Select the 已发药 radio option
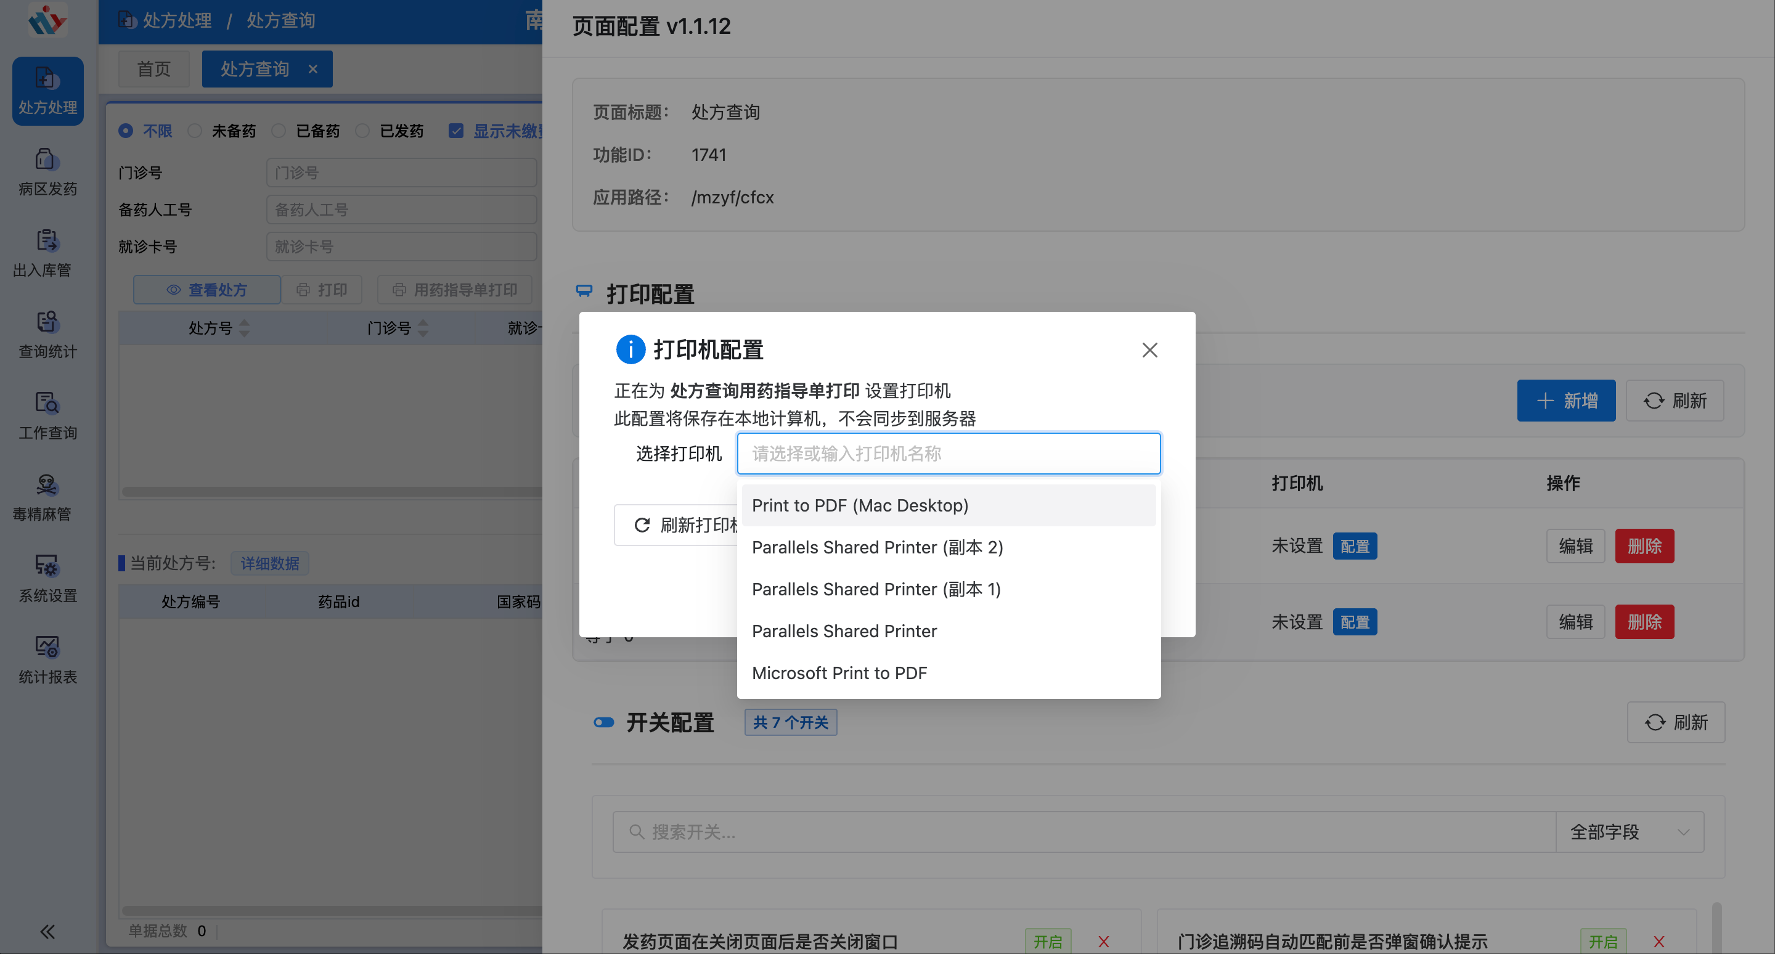Screen dimensions: 1775x954 point(362,130)
